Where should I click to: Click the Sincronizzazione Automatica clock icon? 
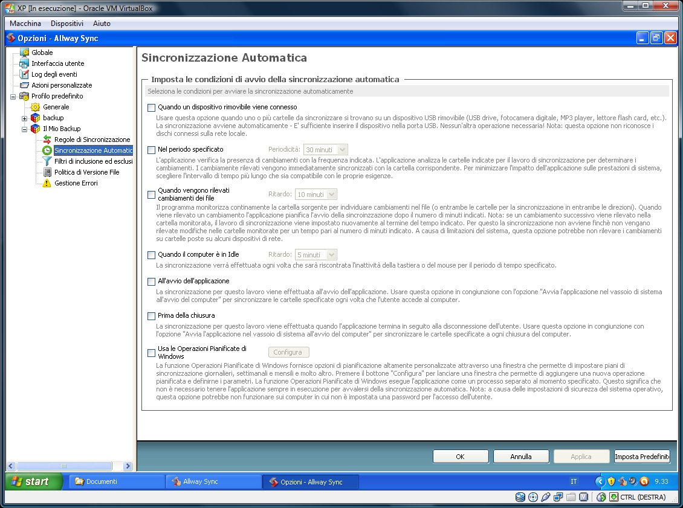tap(47, 150)
